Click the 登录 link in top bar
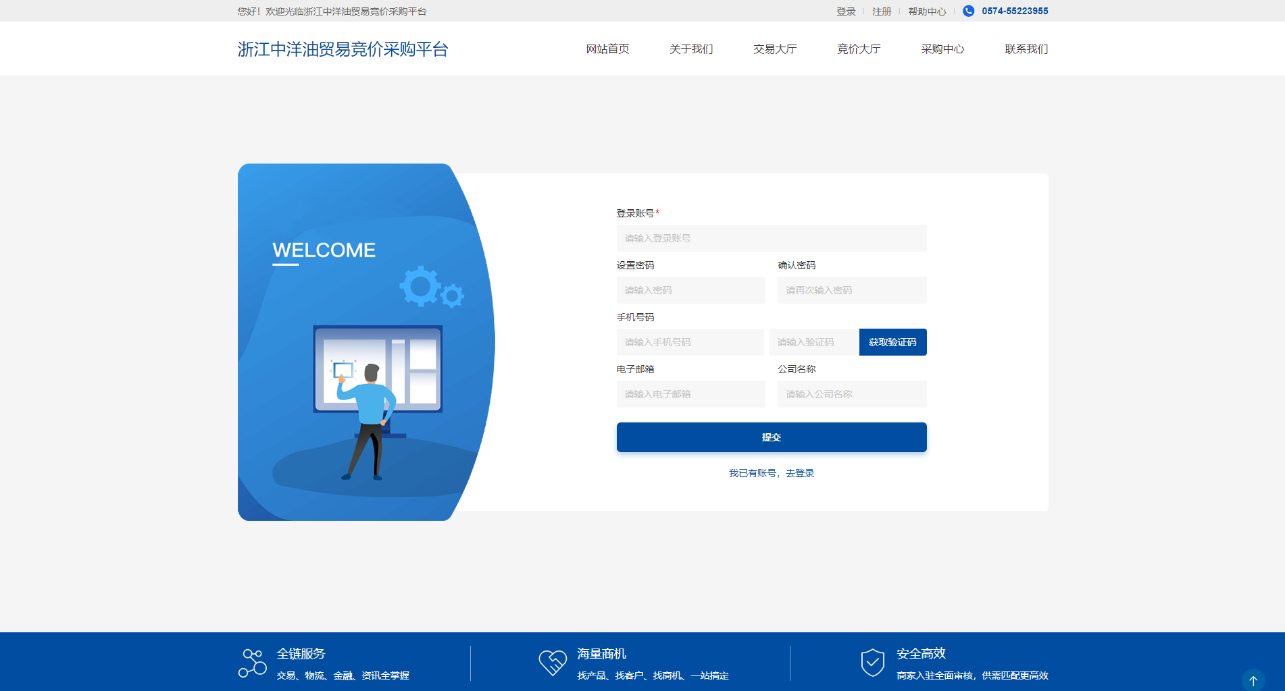Viewport: 1285px width, 691px height. pos(846,11)
